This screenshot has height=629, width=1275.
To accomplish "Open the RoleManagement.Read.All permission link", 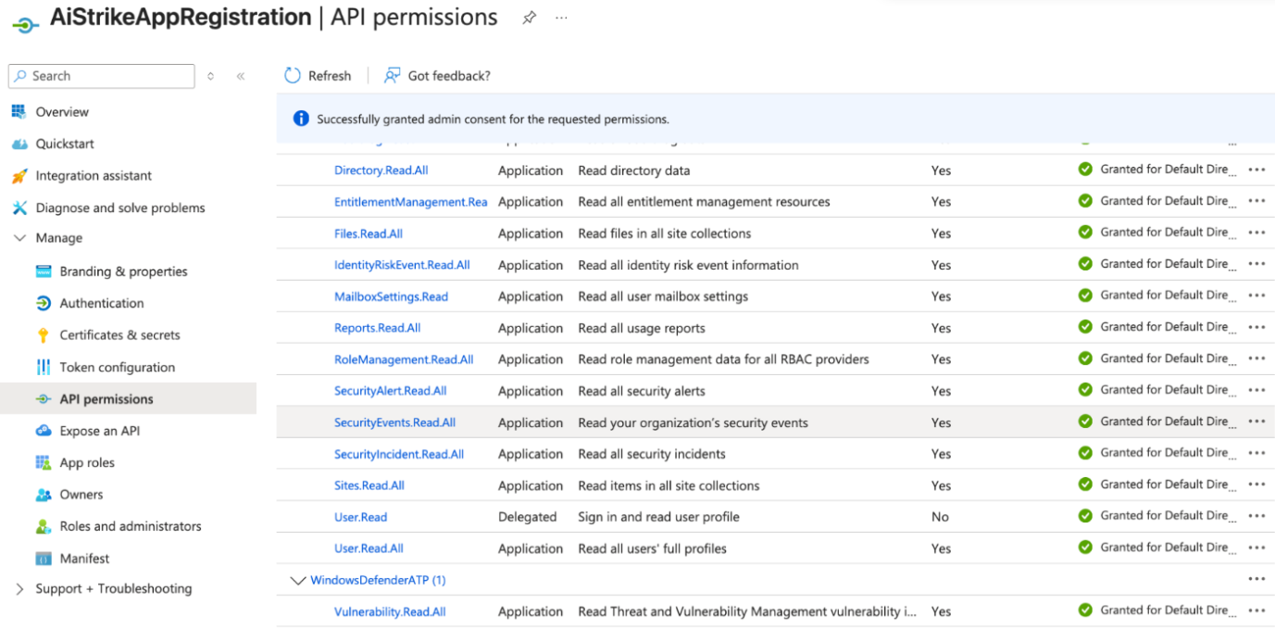I will coord(404,359).
